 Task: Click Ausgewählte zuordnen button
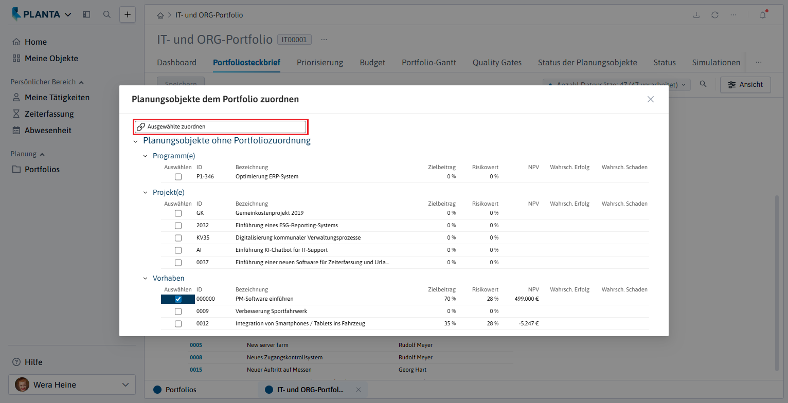point(221,126)
